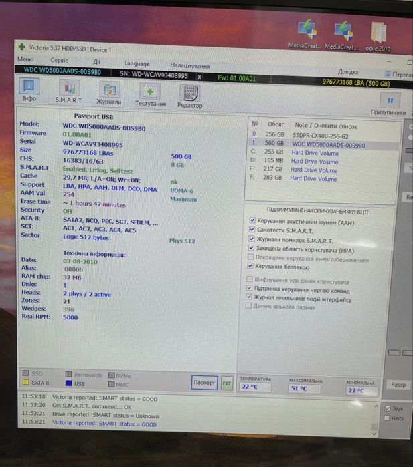Click the serial value WD-WCAV93408995
Viewport: 413px width, 467px height.
click(x=92, y=144)
